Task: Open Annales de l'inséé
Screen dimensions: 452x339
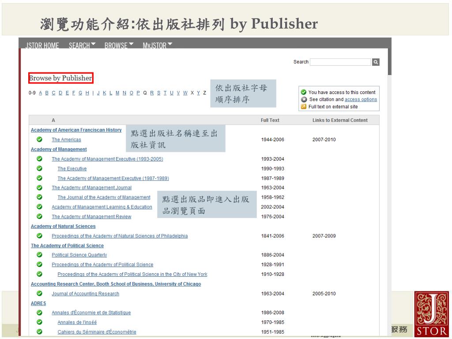Action: [x=77, y=322]
